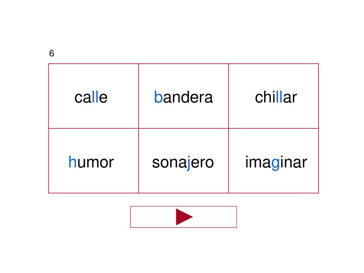This screenshot has height=273, width=364.
Task: Select the "calle" word card
Action: (93, 96)
